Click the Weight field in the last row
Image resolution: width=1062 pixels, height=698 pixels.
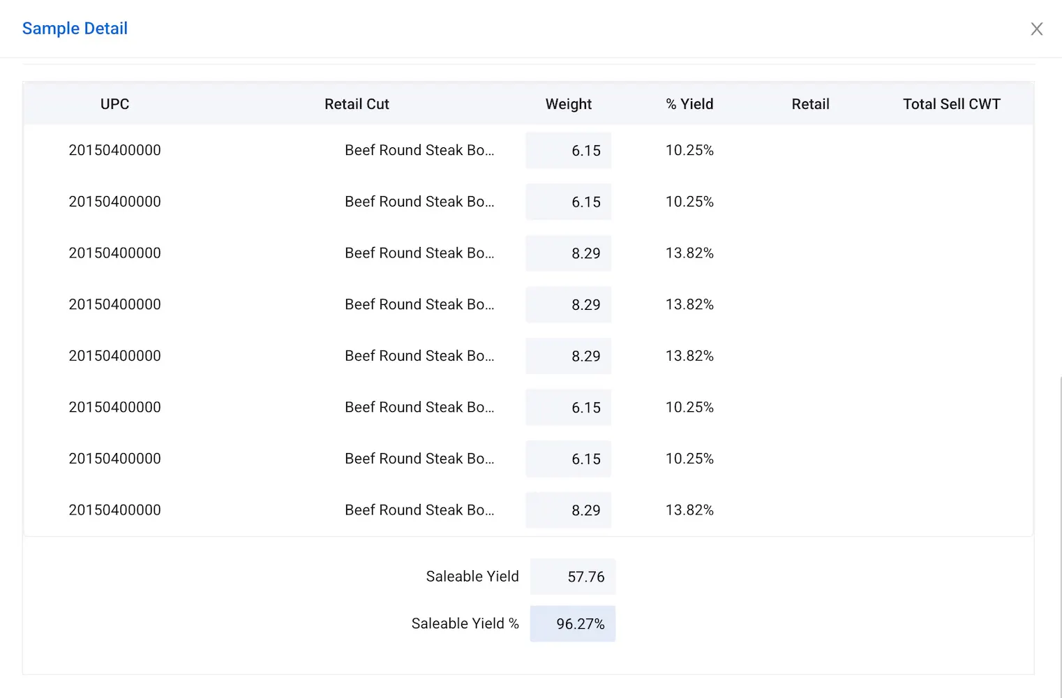pos(569,510)
